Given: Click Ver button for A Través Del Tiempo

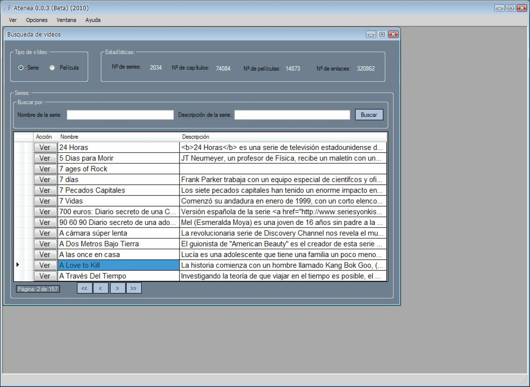Looking at the screenshot, I should click(x=45, y=276).
